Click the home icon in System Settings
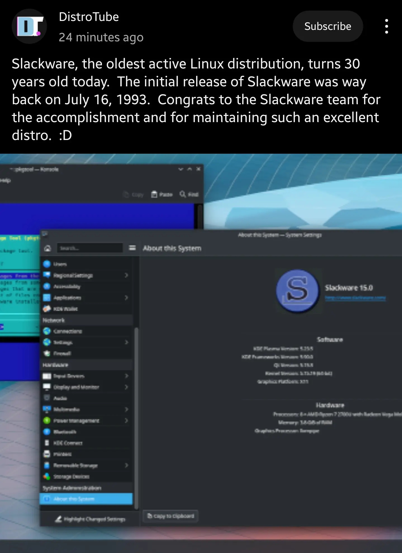 48,248
